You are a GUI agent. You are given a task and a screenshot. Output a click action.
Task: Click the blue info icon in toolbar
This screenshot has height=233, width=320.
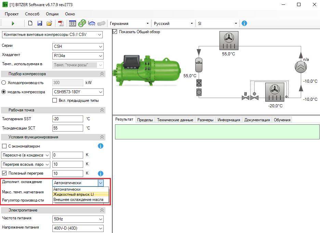244,23
